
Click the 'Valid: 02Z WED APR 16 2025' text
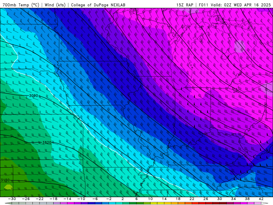[241, 5]
